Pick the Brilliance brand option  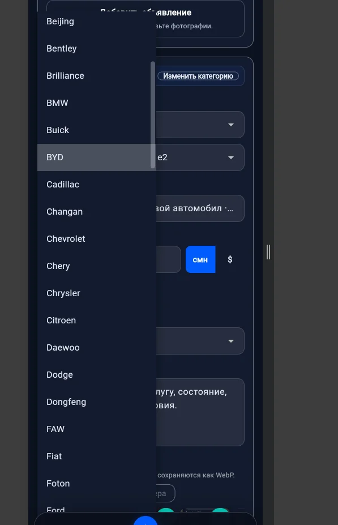(x=96, y=76)
